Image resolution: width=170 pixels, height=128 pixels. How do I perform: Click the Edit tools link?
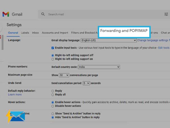click(164, 48)
